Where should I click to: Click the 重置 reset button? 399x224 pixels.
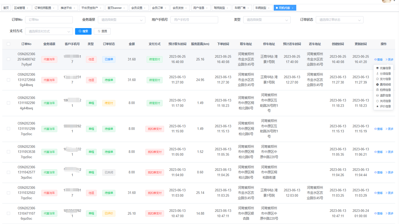click(102, 31)
